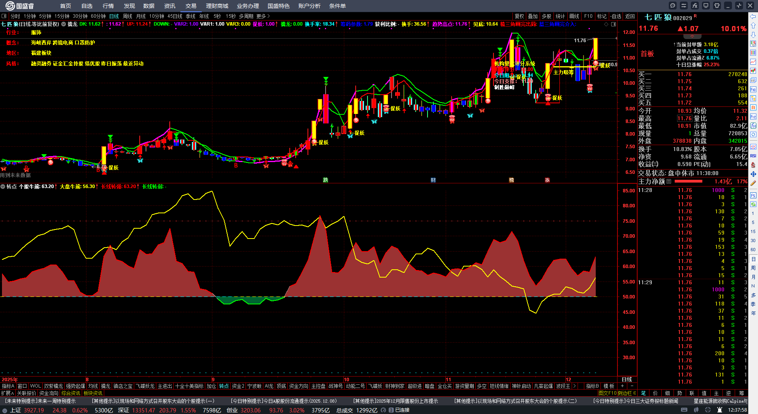
Task: Click the 创业 index value 3203.06
Action: coord(251,410)
